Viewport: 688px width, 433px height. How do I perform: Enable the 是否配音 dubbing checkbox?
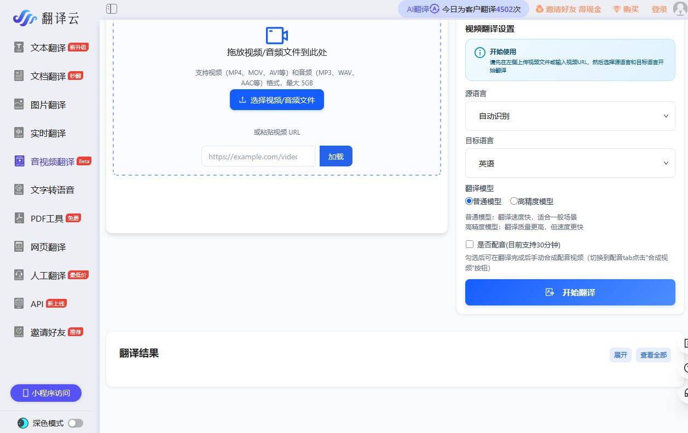click(470, 244)
